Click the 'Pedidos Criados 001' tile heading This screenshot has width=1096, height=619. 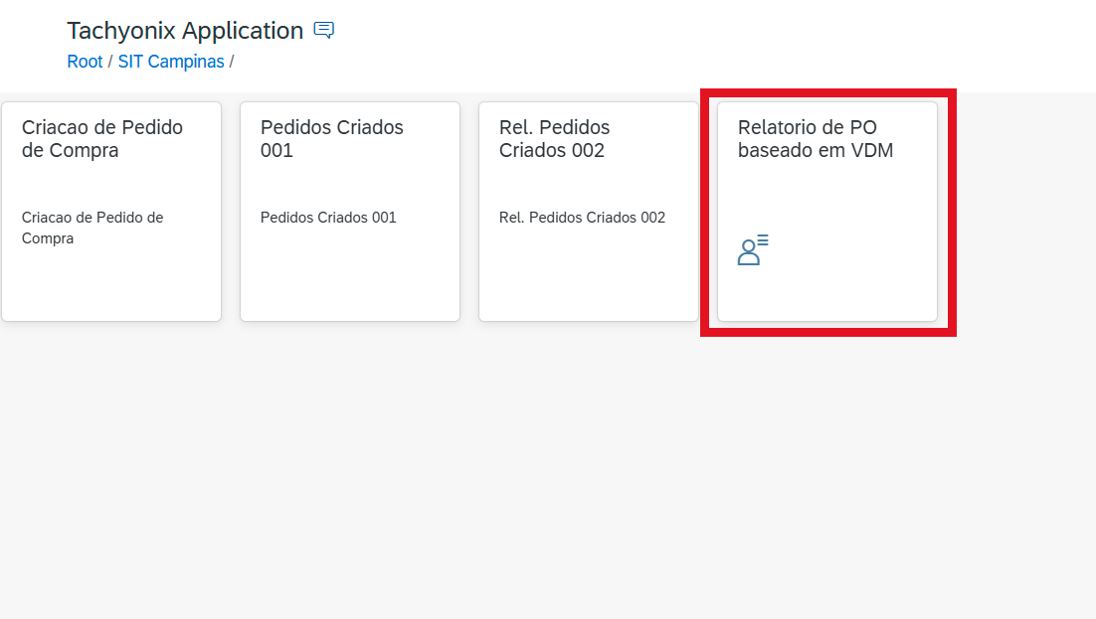coord(332,138)
